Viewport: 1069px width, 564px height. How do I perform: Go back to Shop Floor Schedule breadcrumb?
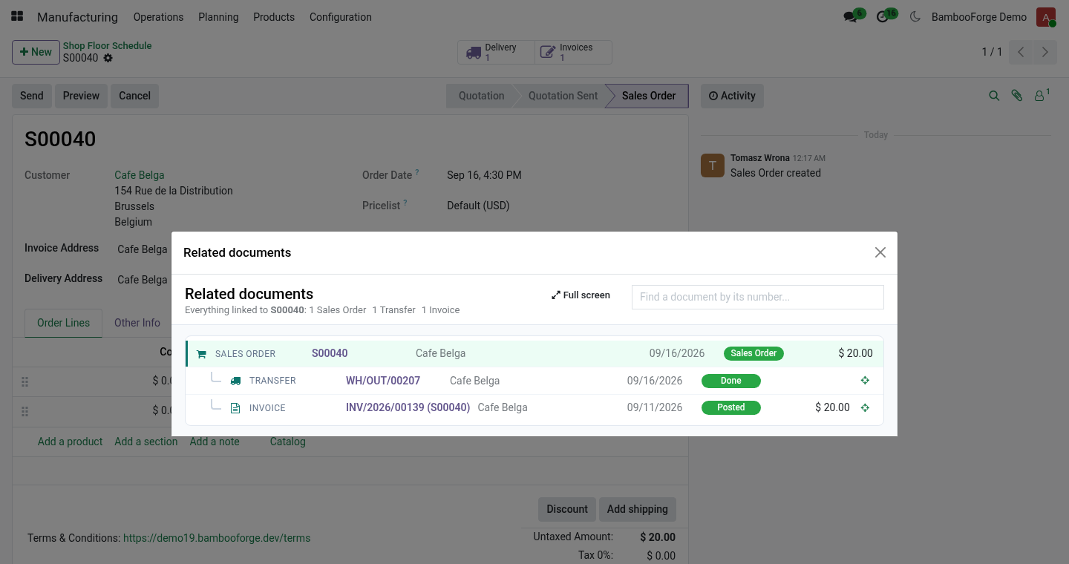click(x=107, y=45)
